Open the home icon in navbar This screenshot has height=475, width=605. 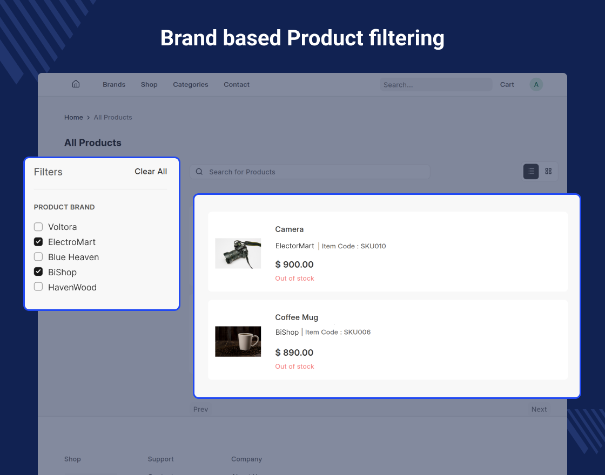(76, 84)
